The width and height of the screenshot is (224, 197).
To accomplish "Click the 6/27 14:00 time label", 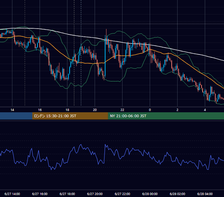I will 12,194.
